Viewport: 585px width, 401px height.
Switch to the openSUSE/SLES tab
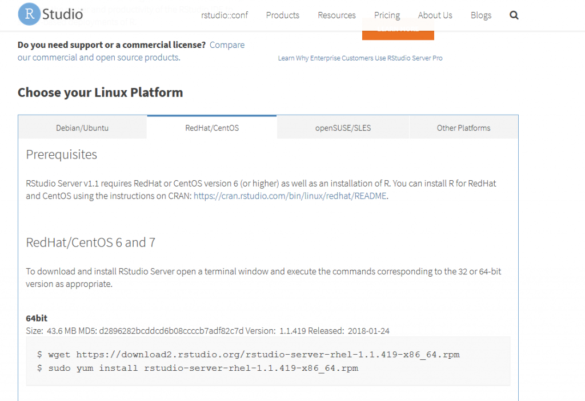[343, 128]
